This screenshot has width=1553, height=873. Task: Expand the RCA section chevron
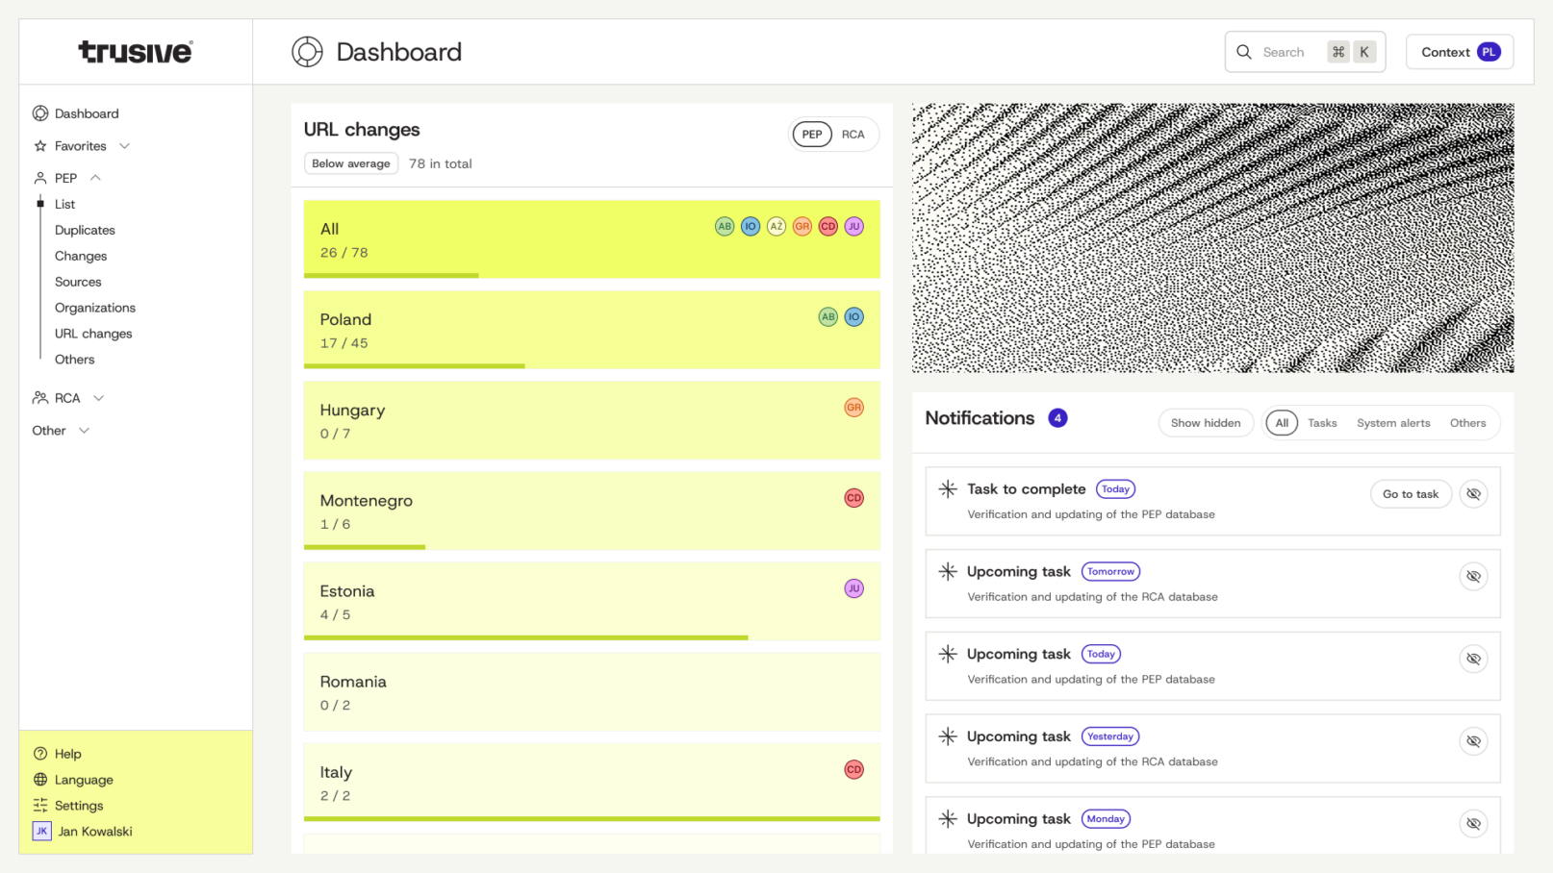tap(98, 398)
